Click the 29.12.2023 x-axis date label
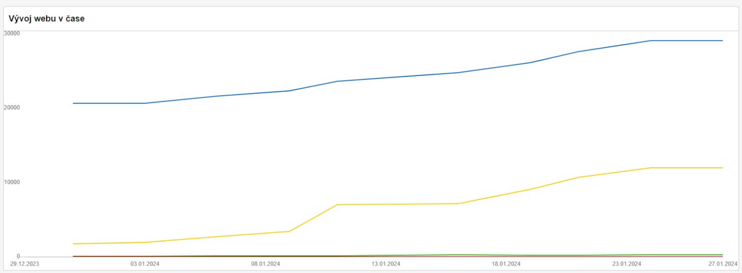This screenshot has height=273, width=742. 24,264
